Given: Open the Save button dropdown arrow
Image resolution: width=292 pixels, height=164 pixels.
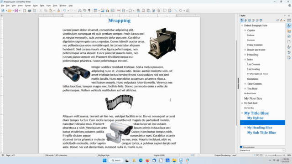Looking at the screenshot, I should click(20, 11).
